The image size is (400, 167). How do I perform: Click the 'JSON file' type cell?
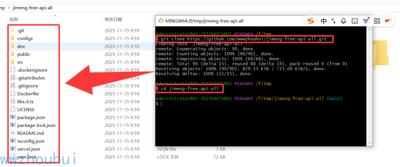pos(166,149)
